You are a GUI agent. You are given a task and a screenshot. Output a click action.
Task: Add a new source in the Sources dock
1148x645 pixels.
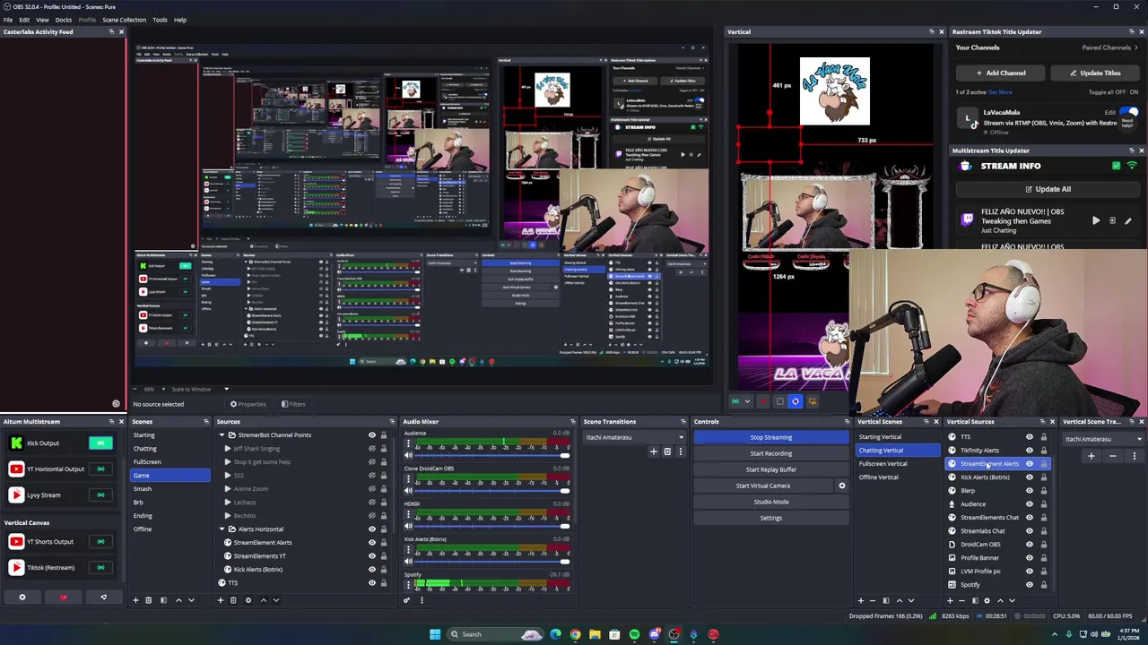tap(221, 600)
